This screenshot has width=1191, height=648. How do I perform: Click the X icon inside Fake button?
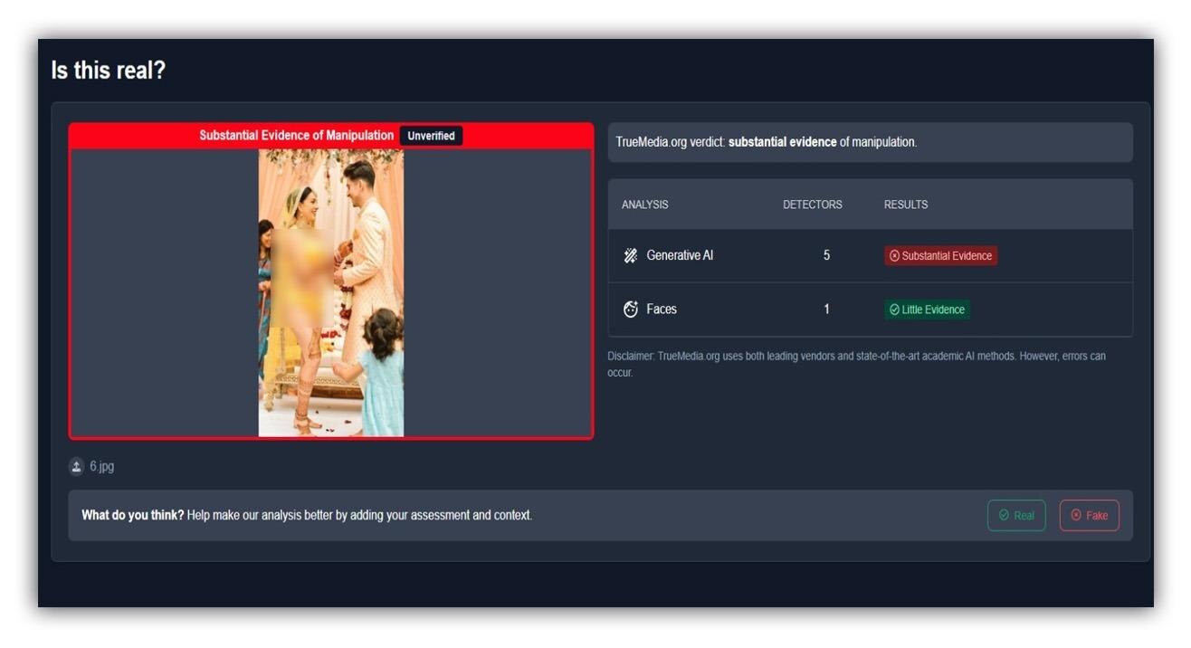[x=1076, y=516]
